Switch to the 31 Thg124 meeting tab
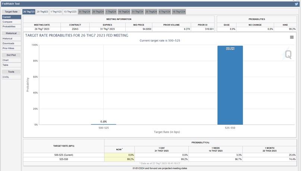This screenshot has width=302, height=171. [x=84, y=12]
